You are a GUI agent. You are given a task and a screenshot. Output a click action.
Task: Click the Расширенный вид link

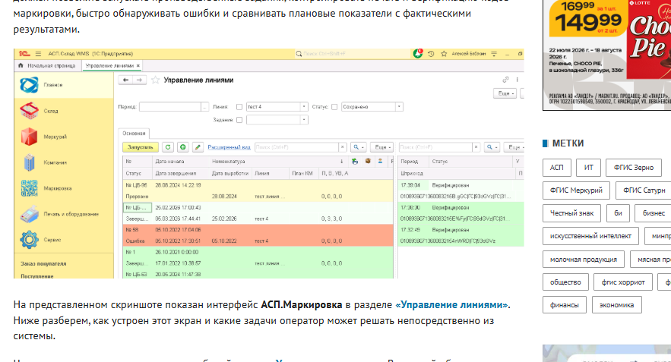[229, 147]
